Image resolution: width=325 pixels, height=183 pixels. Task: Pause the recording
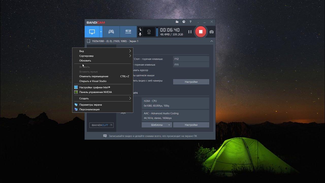[190, 32]
